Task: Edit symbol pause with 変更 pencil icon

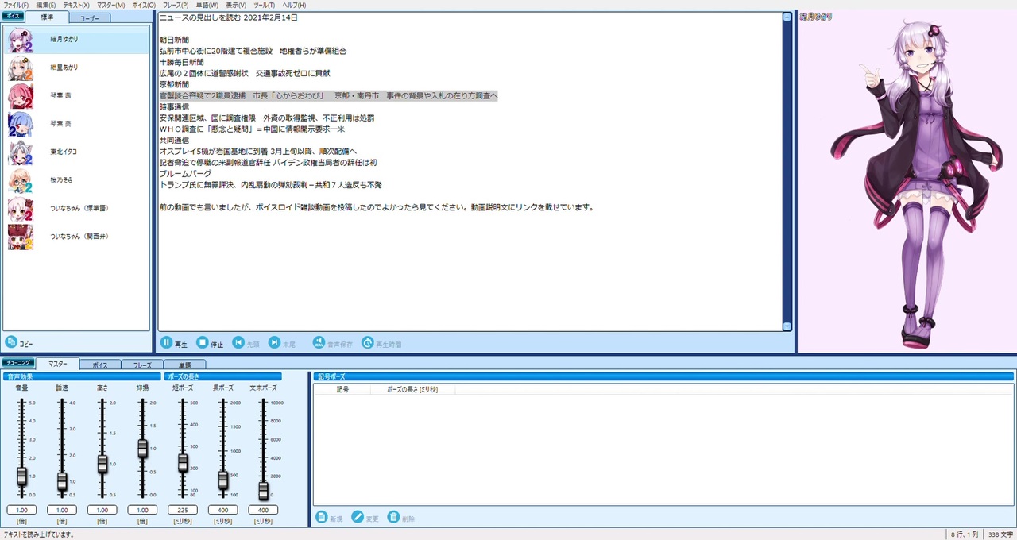Action: [x=358, y=517]
